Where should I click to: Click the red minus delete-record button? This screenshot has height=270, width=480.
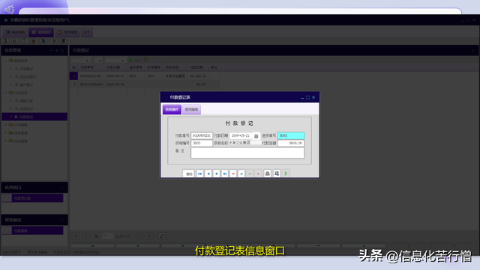coord(233,174)
